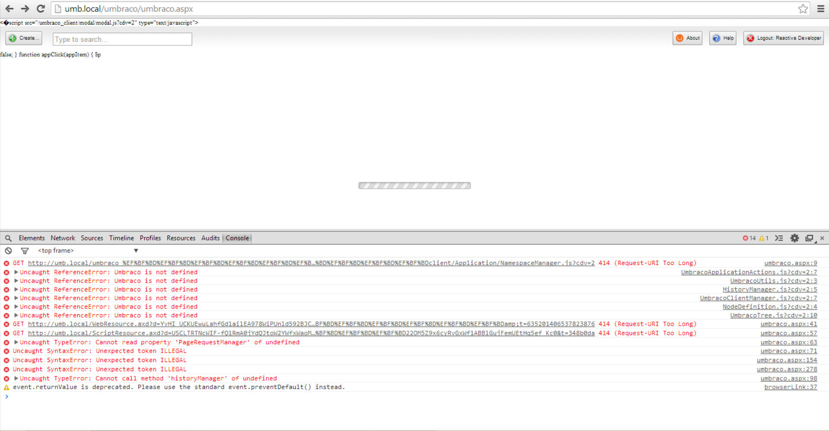Screen dimensions: 829x431
Task: Expand the error from UmbracoTree.js
Action: [x=16, y=315]
